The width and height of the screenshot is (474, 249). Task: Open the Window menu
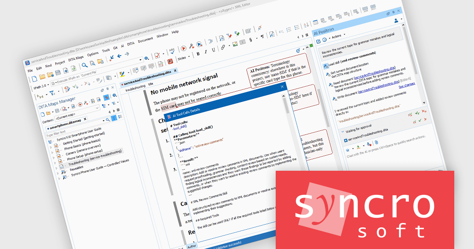[x=162, y=36]
